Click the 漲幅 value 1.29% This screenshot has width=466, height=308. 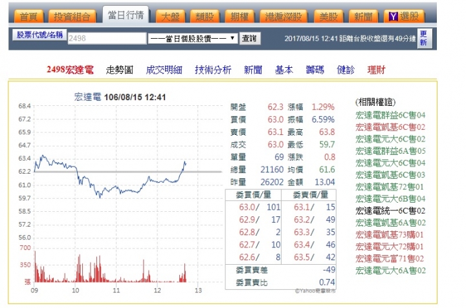click(x=323, y=107)
